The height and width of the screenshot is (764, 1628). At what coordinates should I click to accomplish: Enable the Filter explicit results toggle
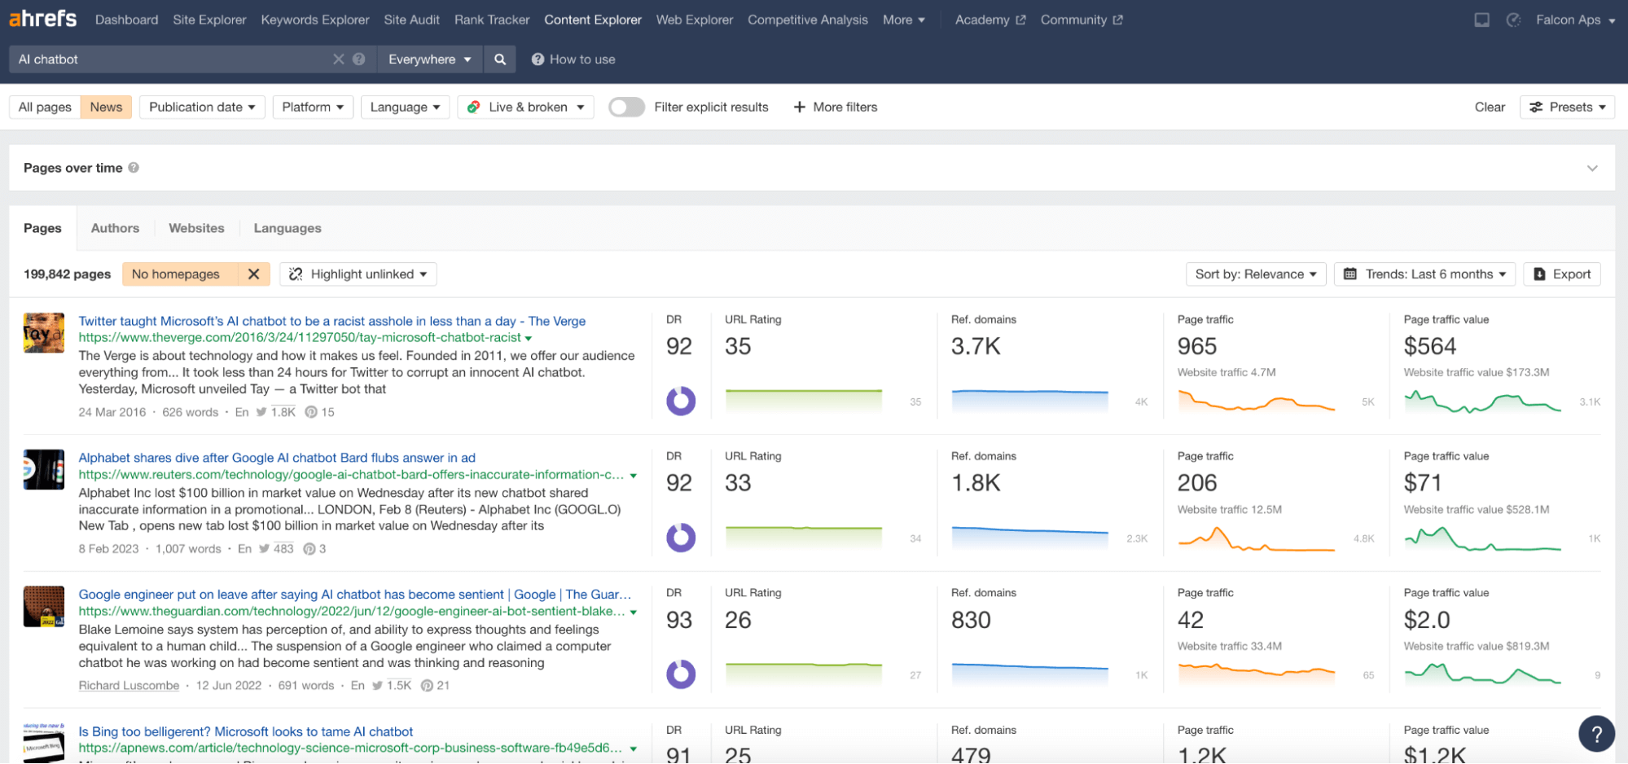[x=626, y=107]
